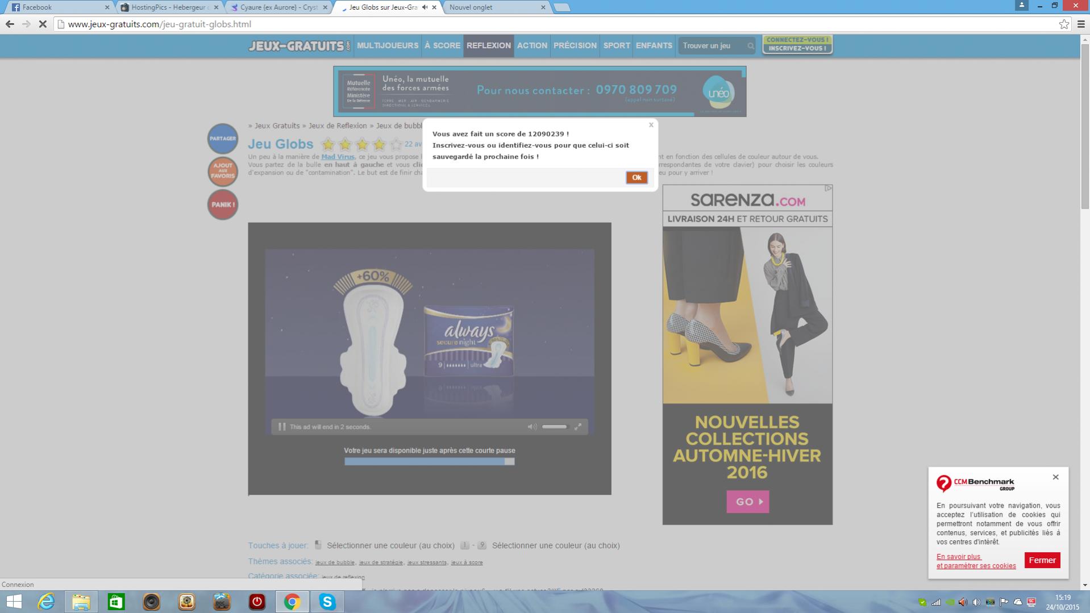This screenshot has height=613, width=1090.
Task: Click Ok in the score dialog
Action: coord(636,177)
